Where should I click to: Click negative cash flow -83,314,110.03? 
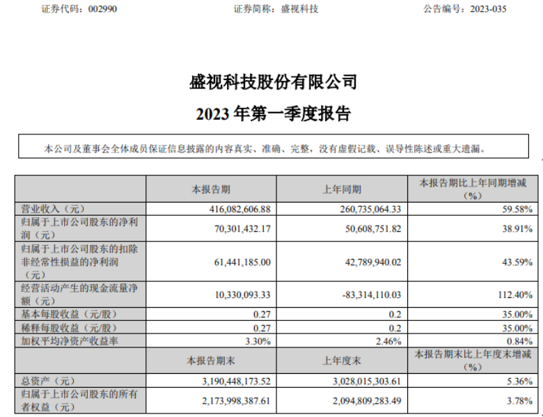click(372, 294)
